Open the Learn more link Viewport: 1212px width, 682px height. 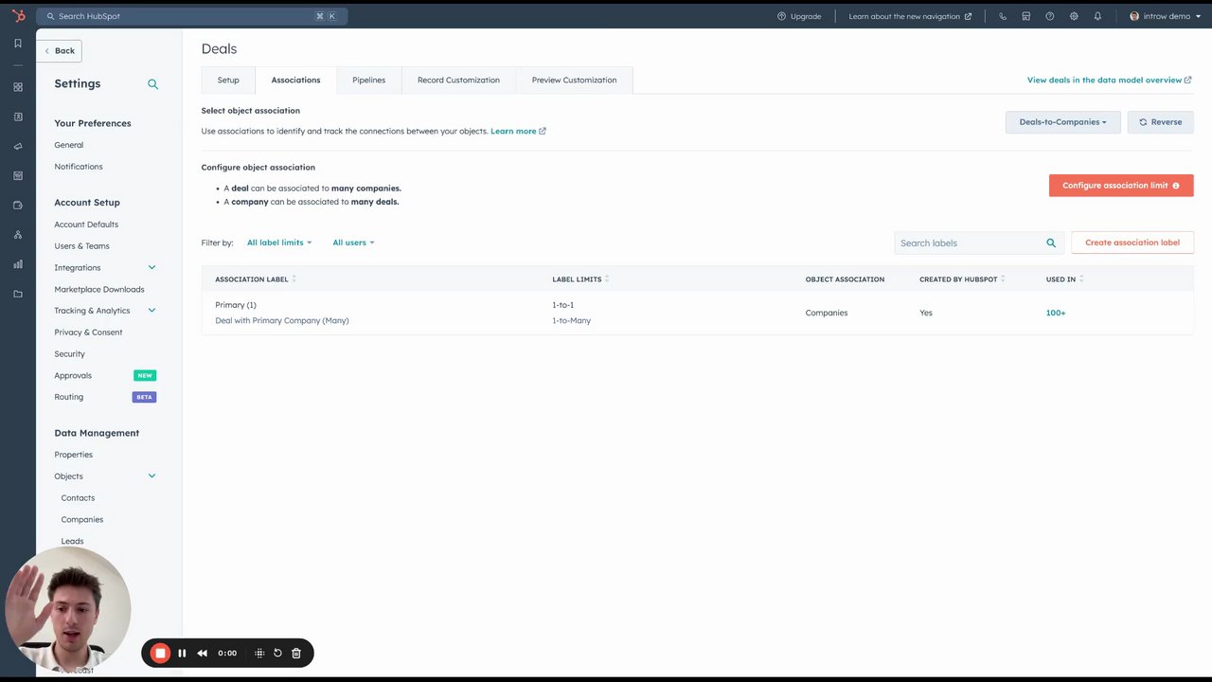tap(518, 132)
